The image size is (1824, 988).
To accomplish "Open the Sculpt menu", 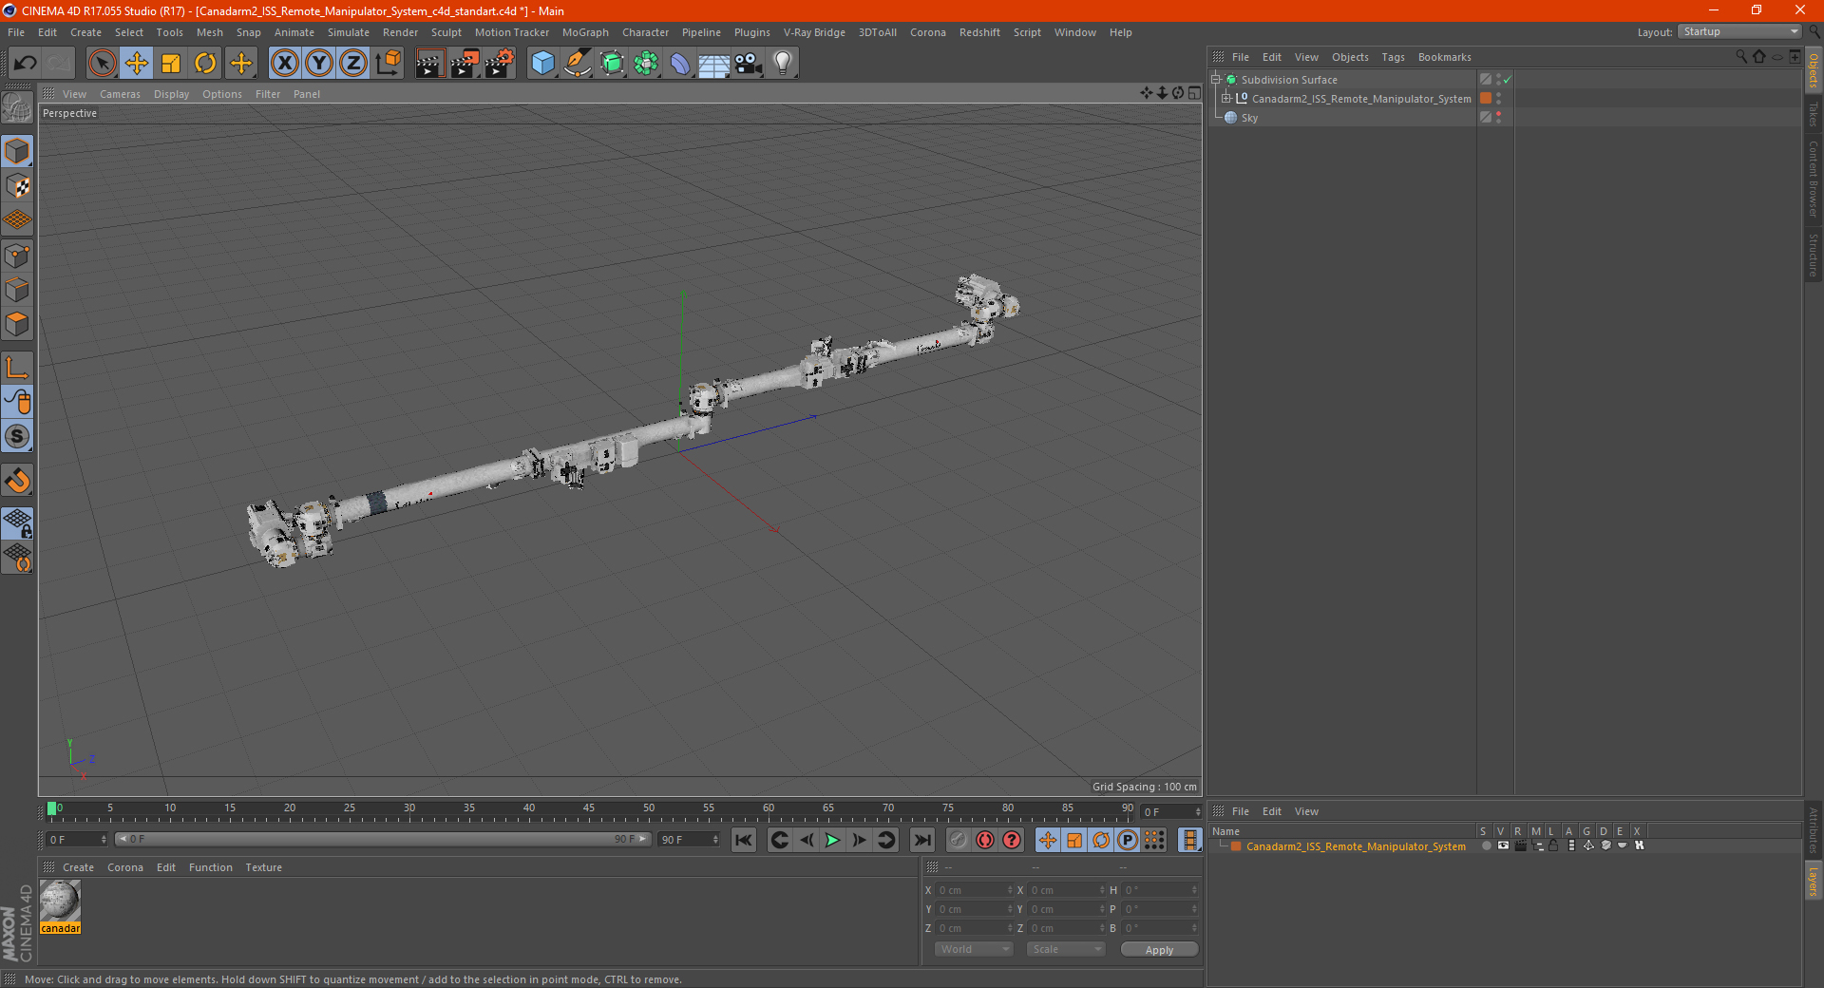I will coord(446,32).
